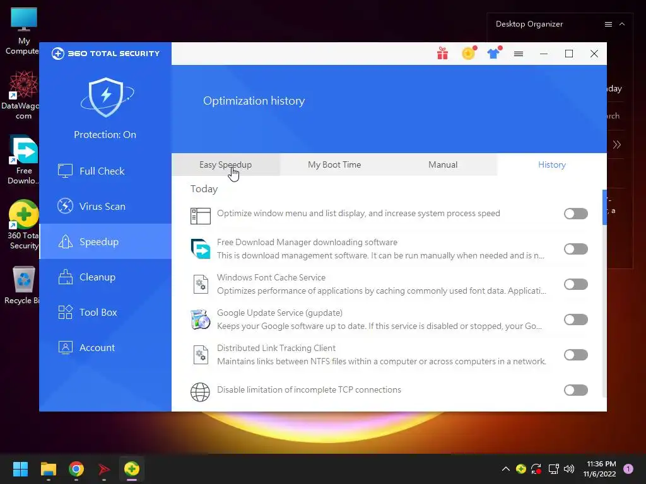Open Desktop Organizer hamburger menu
Image resolution: width=646 pixels, height=484 pixels.
click(x=608, y=25)
